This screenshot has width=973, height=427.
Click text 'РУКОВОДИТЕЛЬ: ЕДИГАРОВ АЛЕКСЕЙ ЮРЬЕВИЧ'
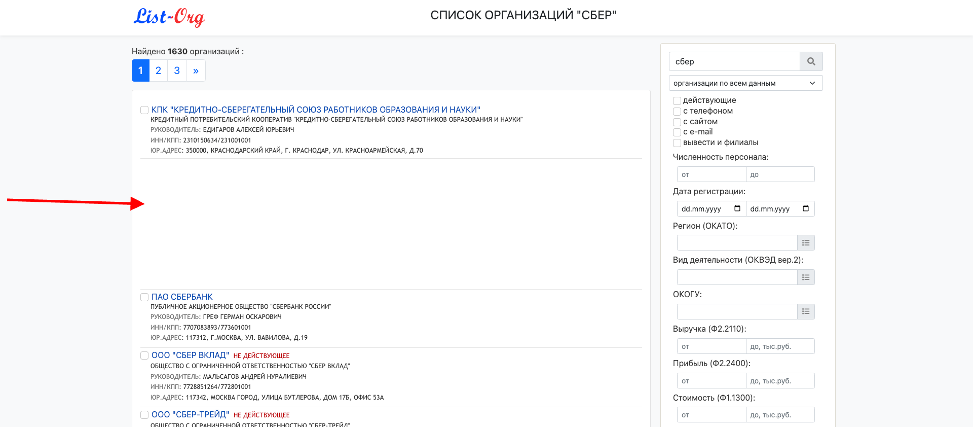(x=222, y=130)
